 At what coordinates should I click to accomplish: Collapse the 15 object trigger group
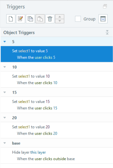[5, 92]
